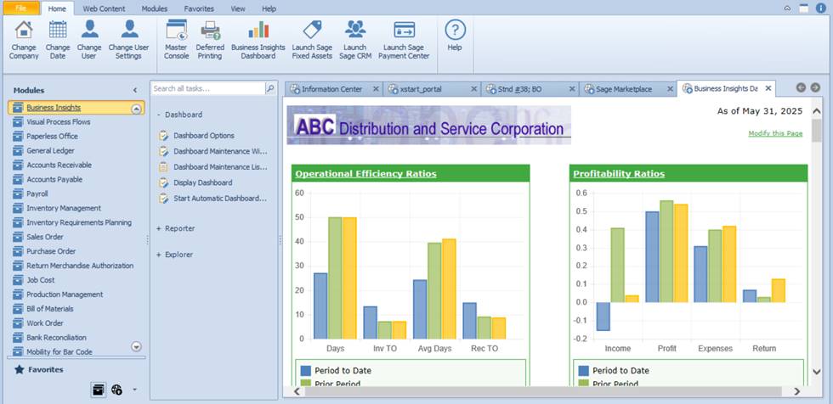Select the Accounts Payable module
This screenshot has height=404, width=833.
54,179
